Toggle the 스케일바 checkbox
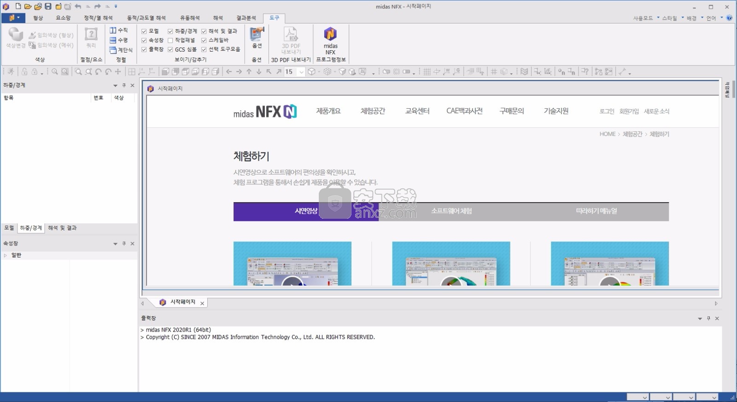The height and width of the screenshot is (402, 737). pos(204,41)
